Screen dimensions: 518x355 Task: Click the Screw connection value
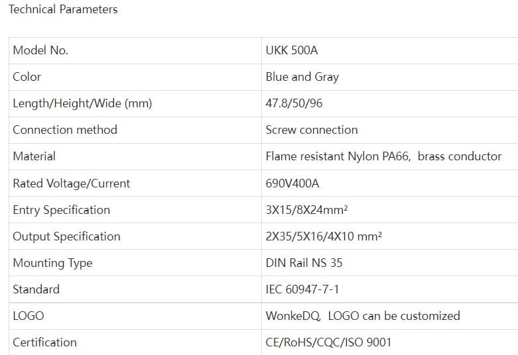(x=312, y=130)
